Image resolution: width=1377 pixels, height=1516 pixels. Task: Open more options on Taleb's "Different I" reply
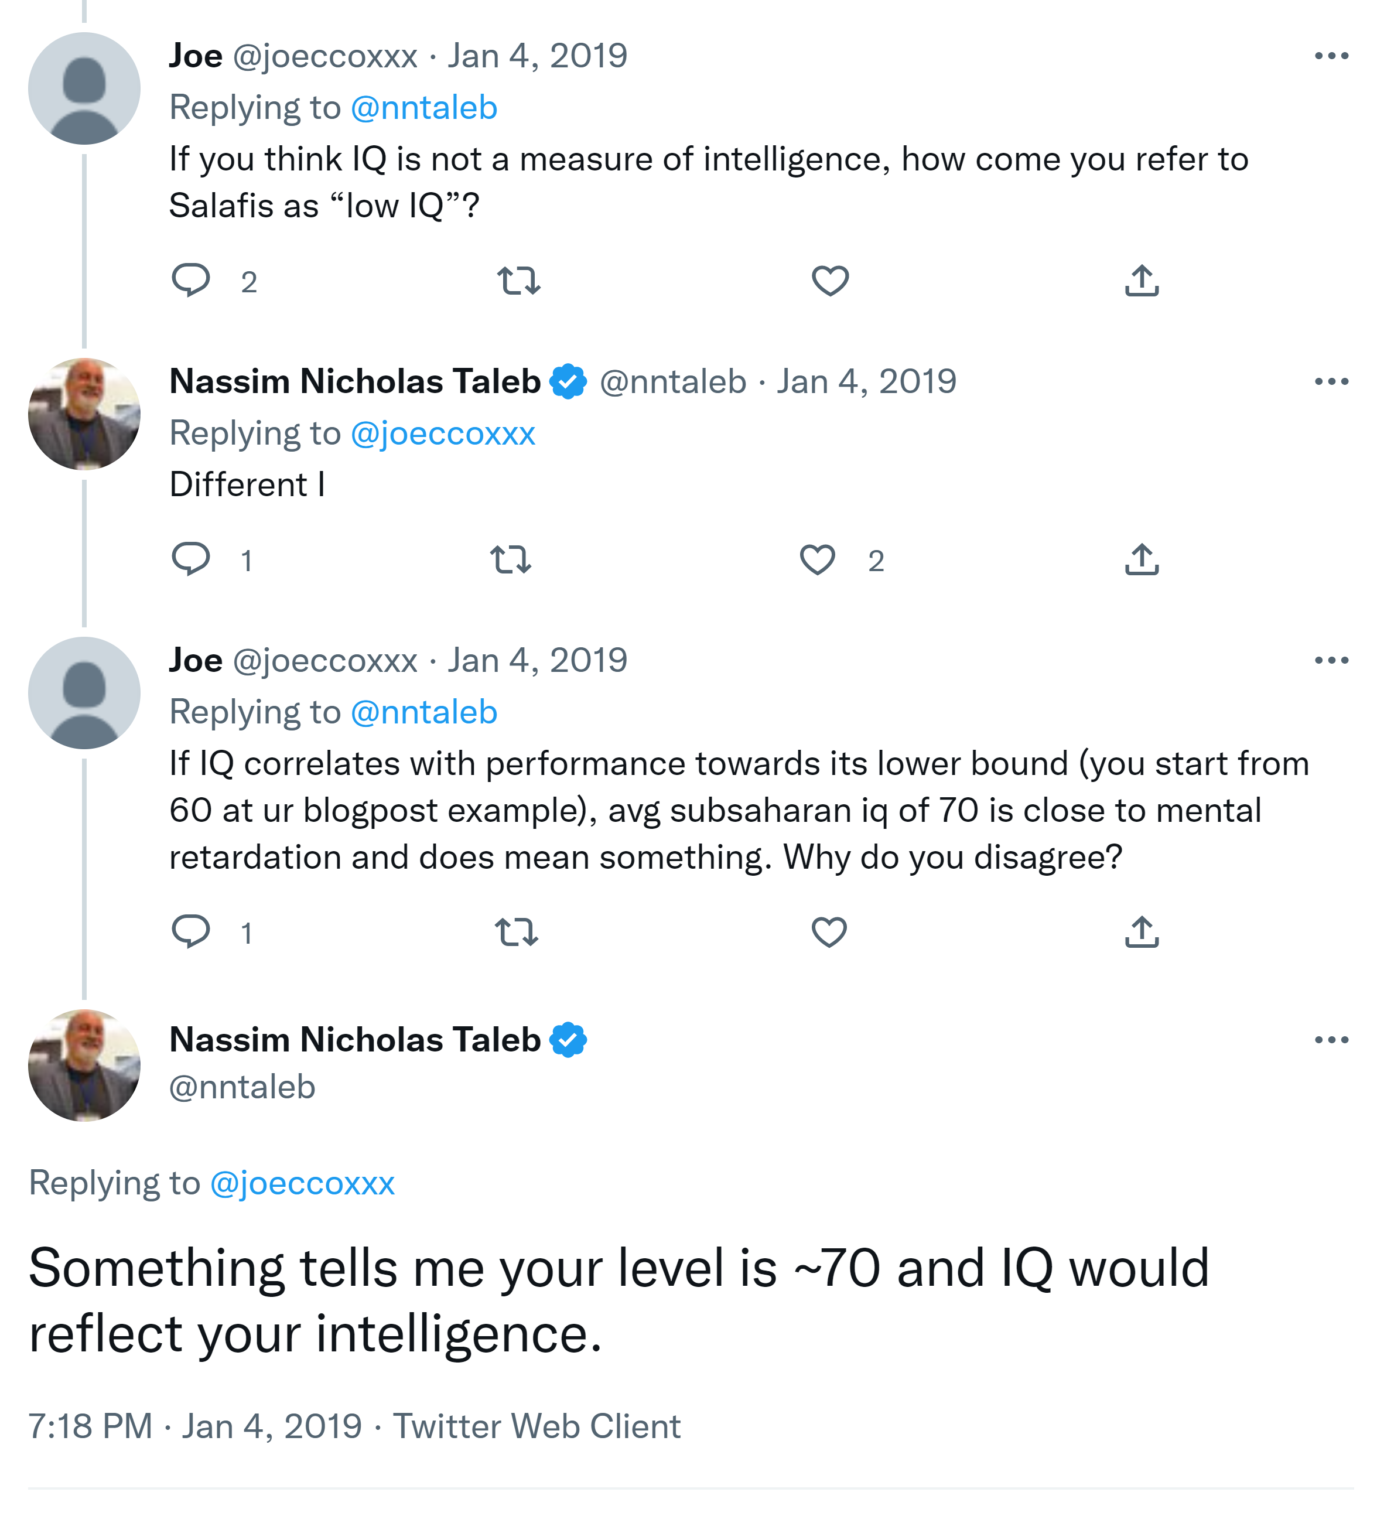click(1331, 381)
